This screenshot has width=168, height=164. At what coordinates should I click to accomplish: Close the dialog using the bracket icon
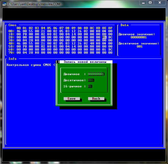(58, 62)
